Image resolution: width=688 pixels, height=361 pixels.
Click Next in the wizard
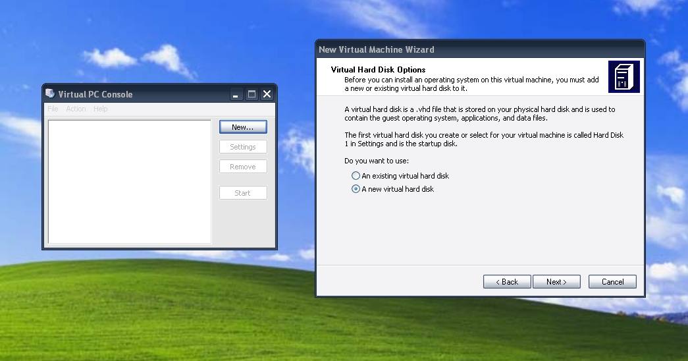(556, 282)
